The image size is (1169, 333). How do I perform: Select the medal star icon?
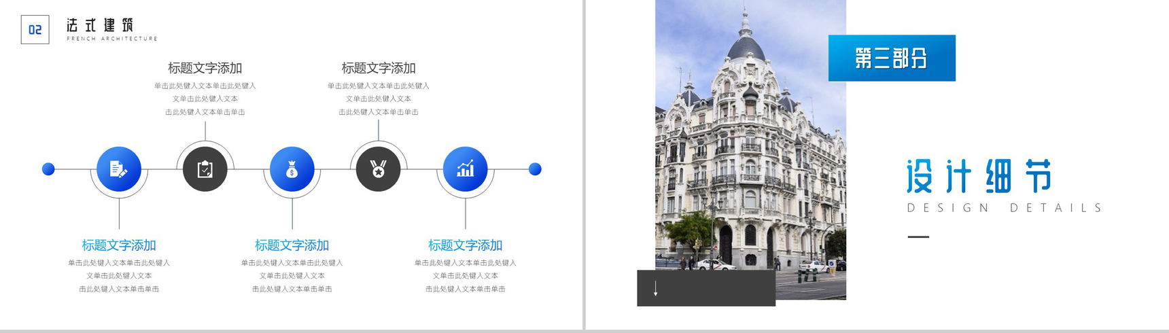click(379, 169)
